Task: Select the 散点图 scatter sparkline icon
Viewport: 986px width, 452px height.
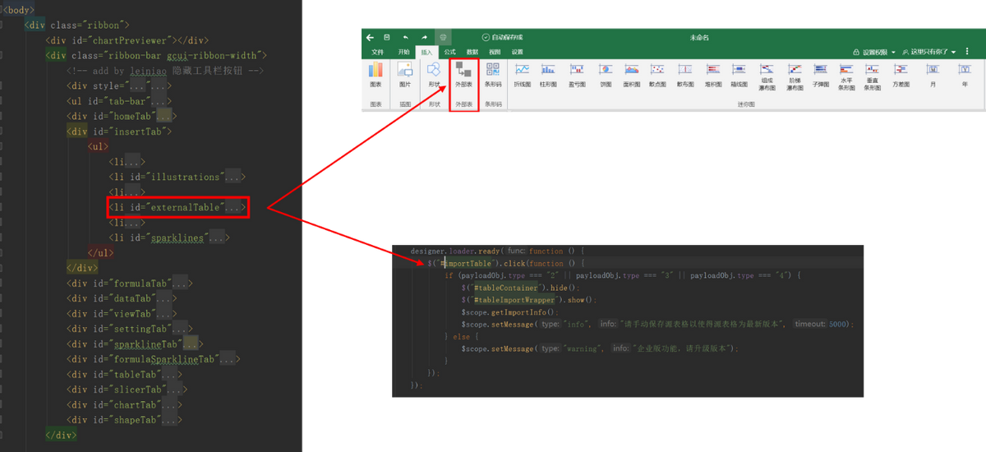Action: (657, 70)
